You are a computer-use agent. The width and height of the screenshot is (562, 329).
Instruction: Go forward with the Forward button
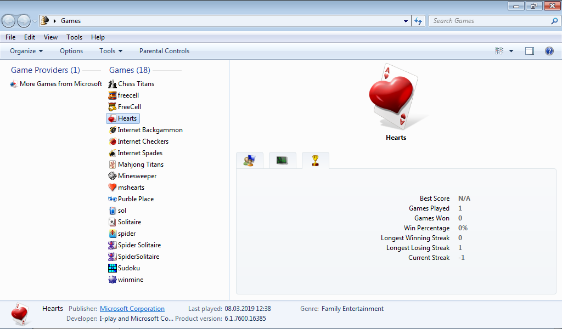24,21
